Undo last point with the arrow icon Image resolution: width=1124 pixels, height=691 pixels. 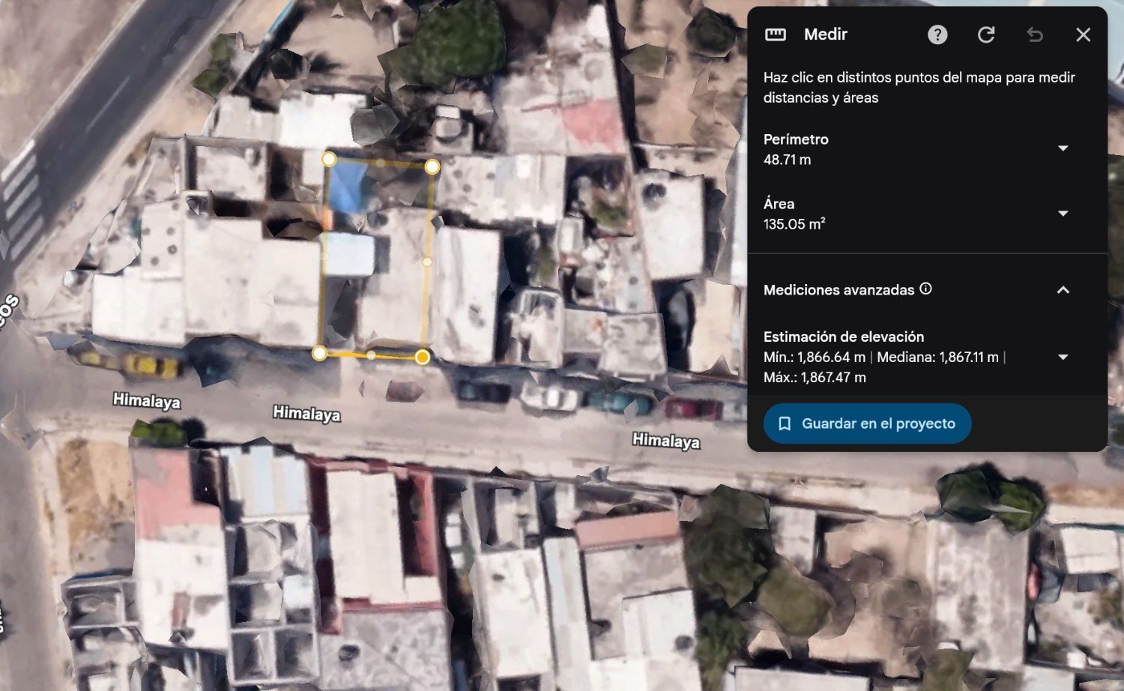pos(1035,34)
